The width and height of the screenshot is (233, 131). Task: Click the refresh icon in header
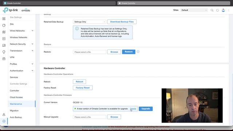(x=218, y=10)
